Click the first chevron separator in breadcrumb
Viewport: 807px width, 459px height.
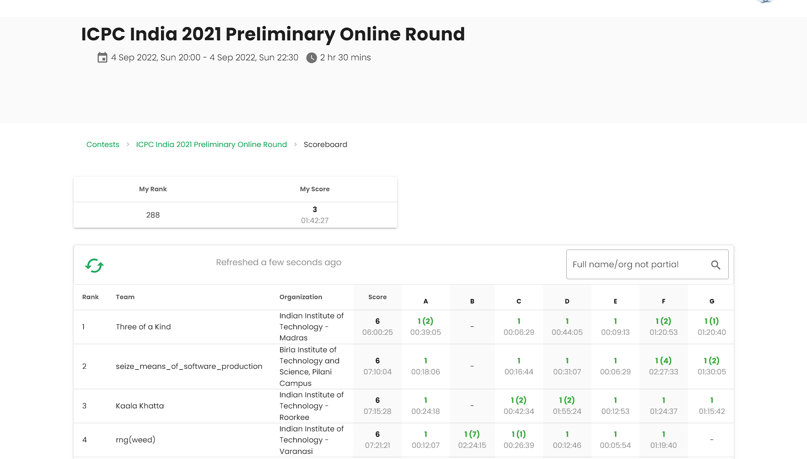point(128,144)
